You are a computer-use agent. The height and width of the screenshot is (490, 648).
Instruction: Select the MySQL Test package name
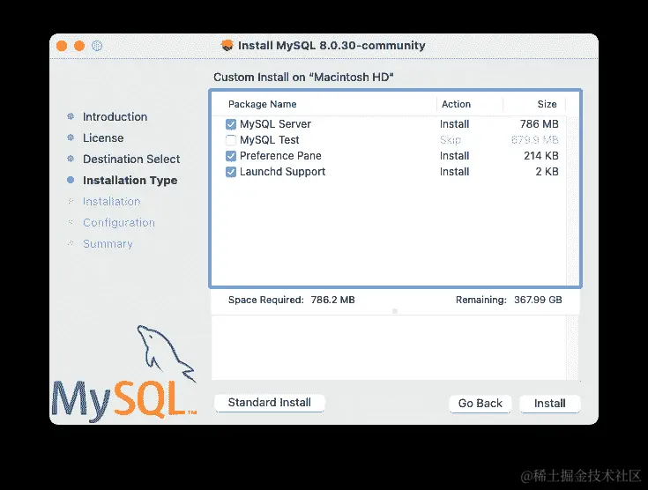click(270, 140)
